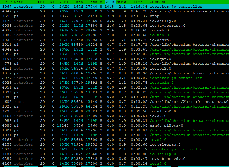229x167 pixels.
Task: Select the sshd: pi@pts/0 process row
Action: tap(114, 125)
